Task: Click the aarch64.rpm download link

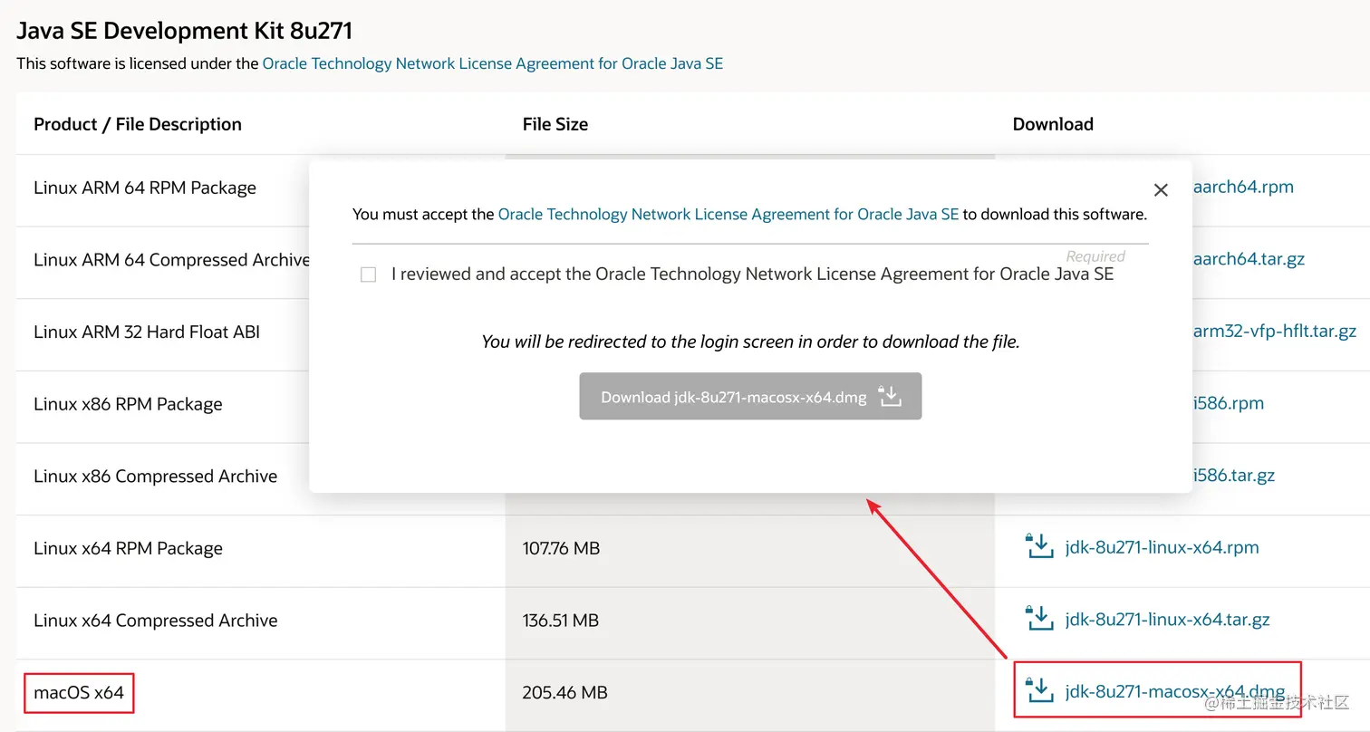Action: [1243, 187]
